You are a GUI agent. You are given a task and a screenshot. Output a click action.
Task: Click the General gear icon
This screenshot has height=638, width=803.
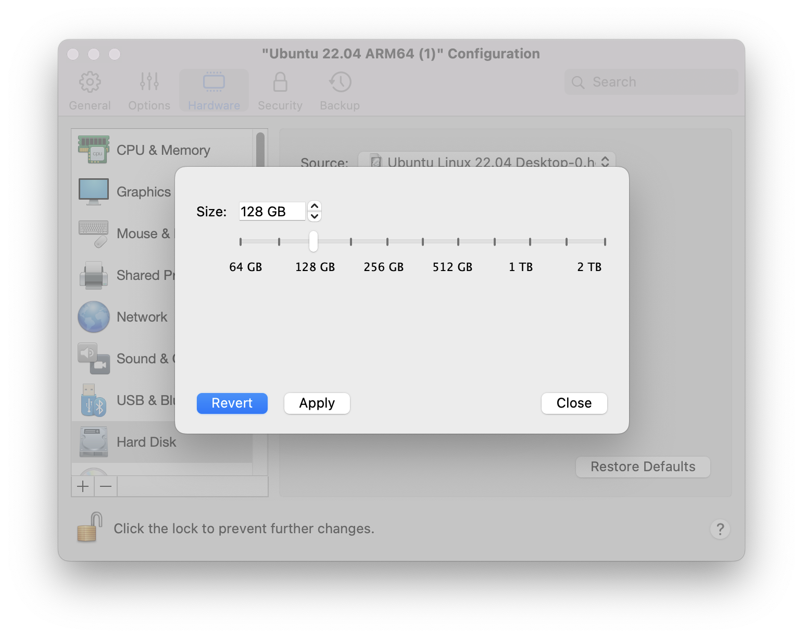[90, 82]
